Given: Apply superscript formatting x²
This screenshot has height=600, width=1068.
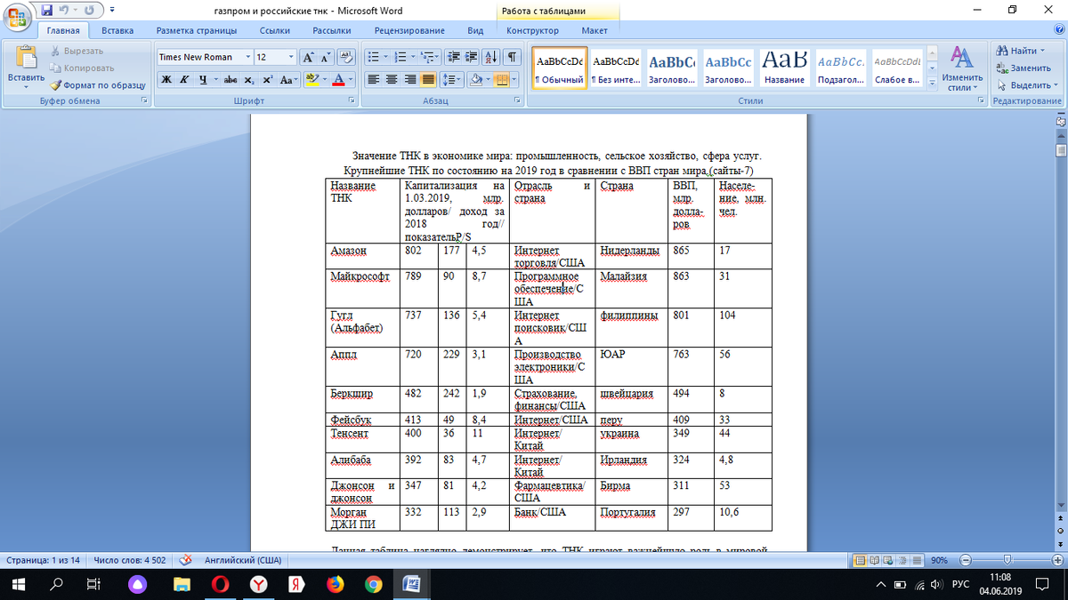Looking at the screenshot, I should click(267, 80).
